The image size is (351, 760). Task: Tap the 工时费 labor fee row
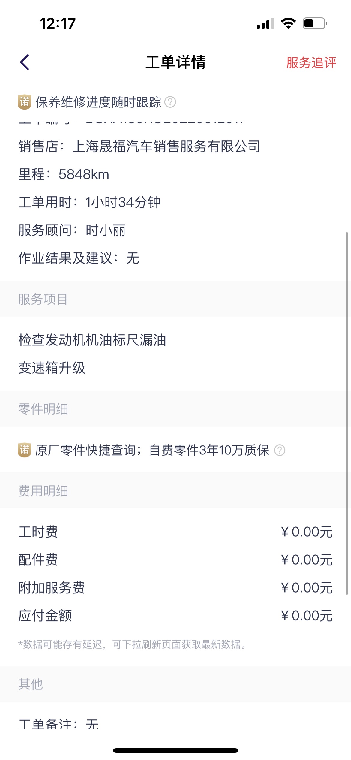pos(175,532)
